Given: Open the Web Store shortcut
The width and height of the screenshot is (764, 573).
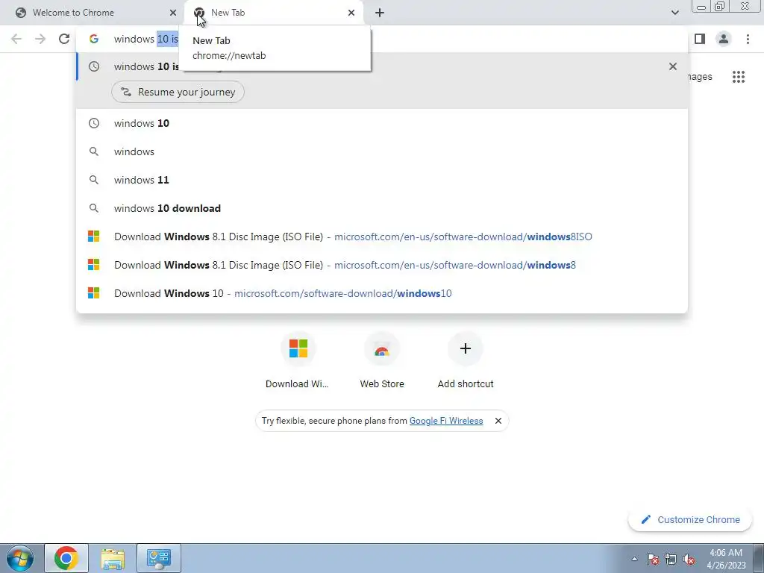Looking at the screenshot, I should 381,360.
